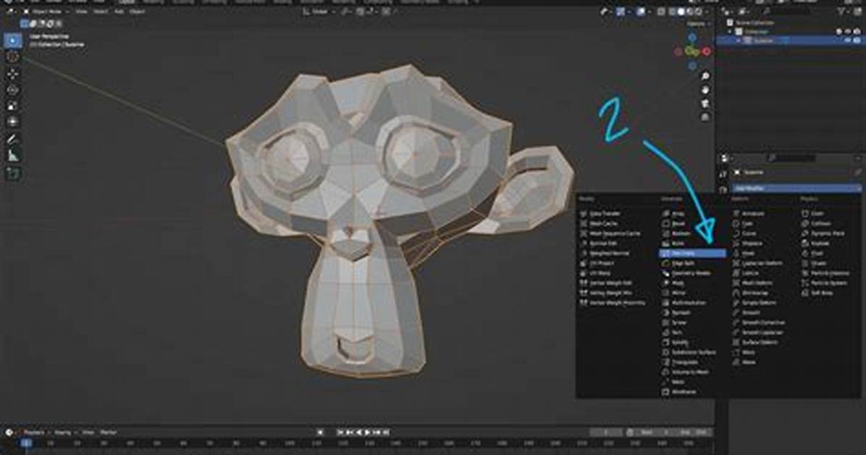Add the Subdivision Surface modifier
Screen dimensions: 866x455
(x=689, y=352)
